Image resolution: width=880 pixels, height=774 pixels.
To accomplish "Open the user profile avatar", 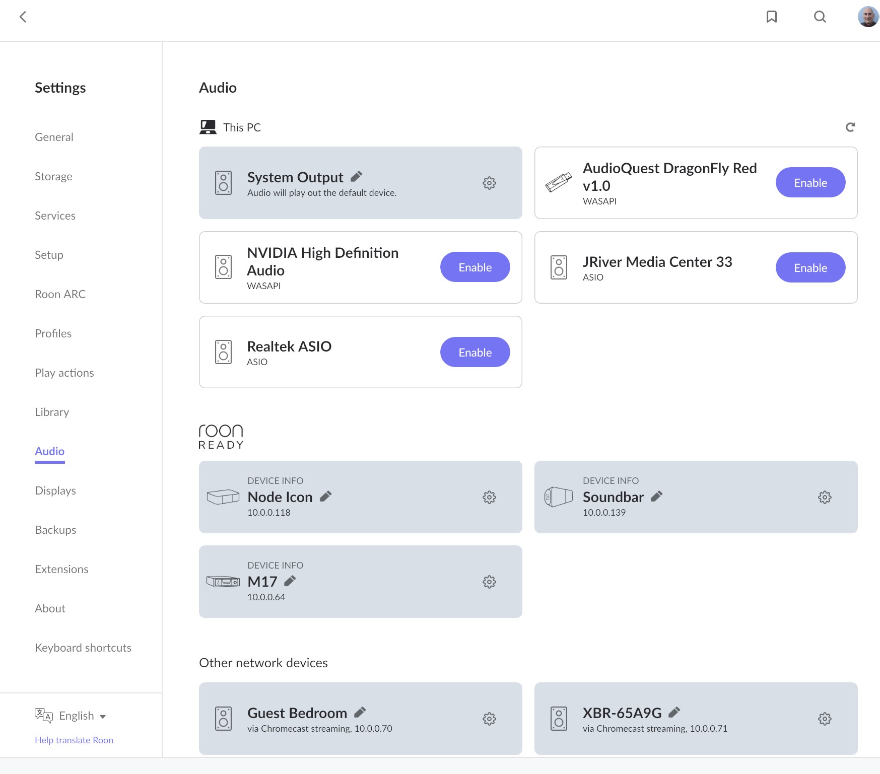I will coord(868,17).
